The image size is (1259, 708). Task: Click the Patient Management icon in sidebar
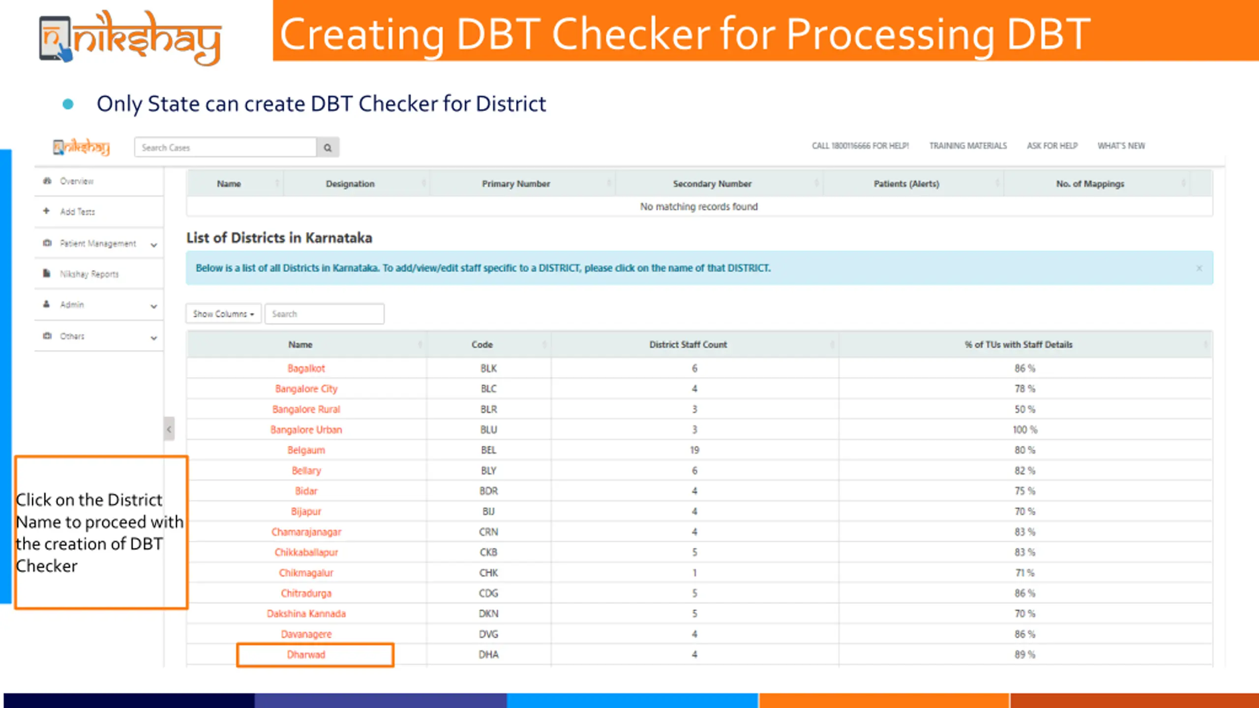pyautogui.click(x=47, y=243)
